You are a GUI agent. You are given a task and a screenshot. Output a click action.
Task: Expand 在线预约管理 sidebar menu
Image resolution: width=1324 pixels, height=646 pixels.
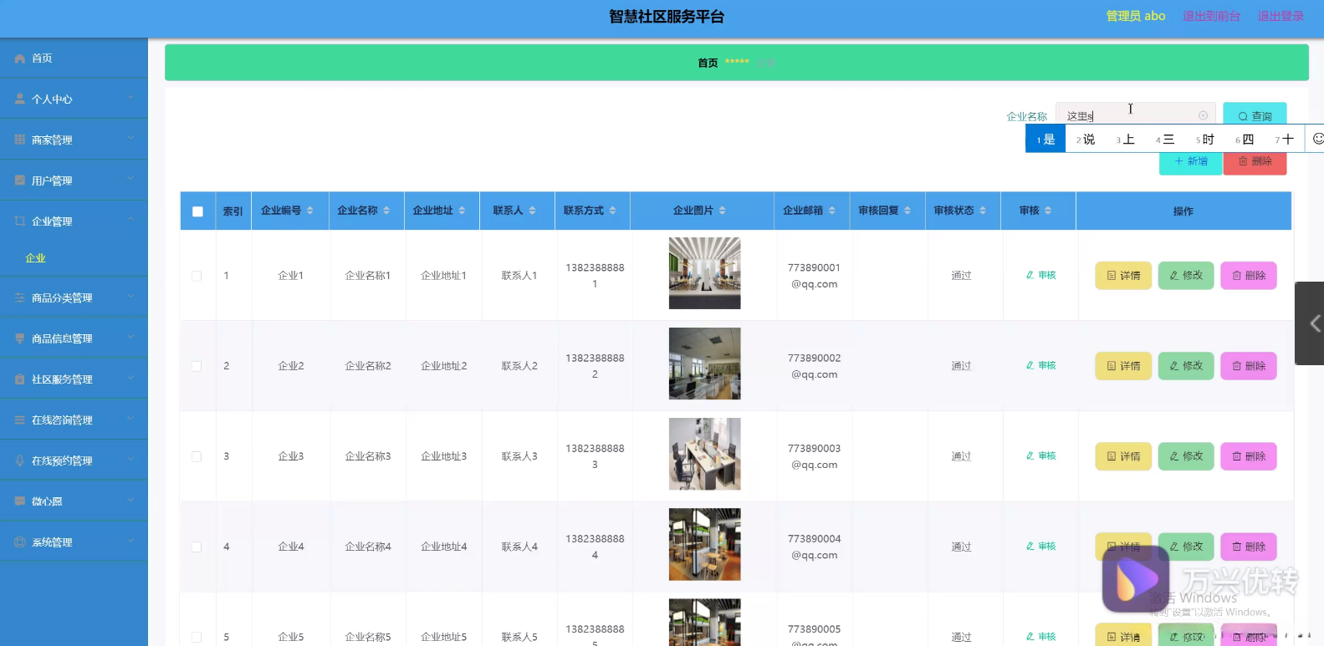[74, 460]
